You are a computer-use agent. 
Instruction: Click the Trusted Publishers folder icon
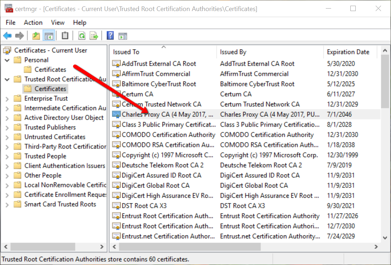[17, 127]
